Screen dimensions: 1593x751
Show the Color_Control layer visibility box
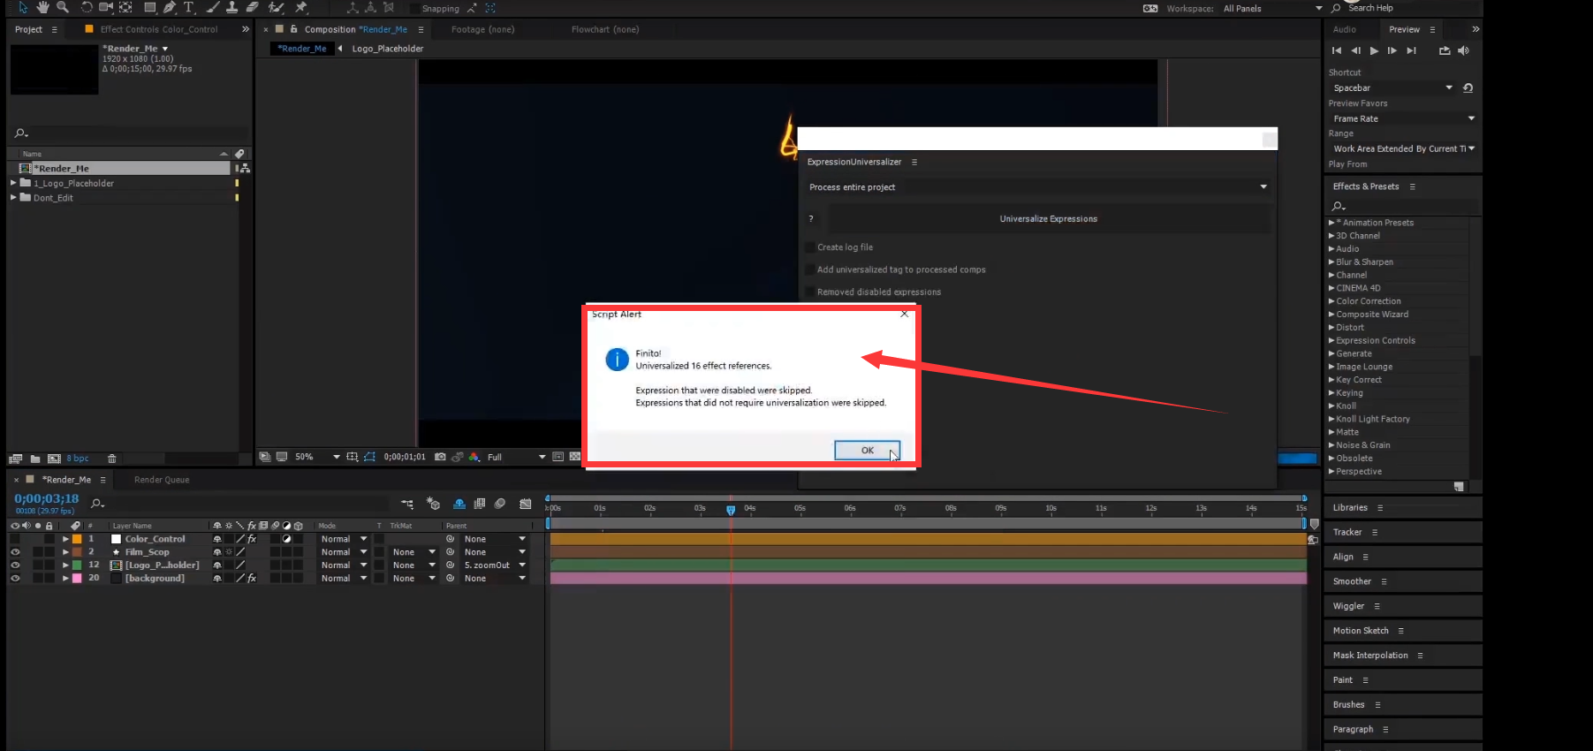click(15, 539)
